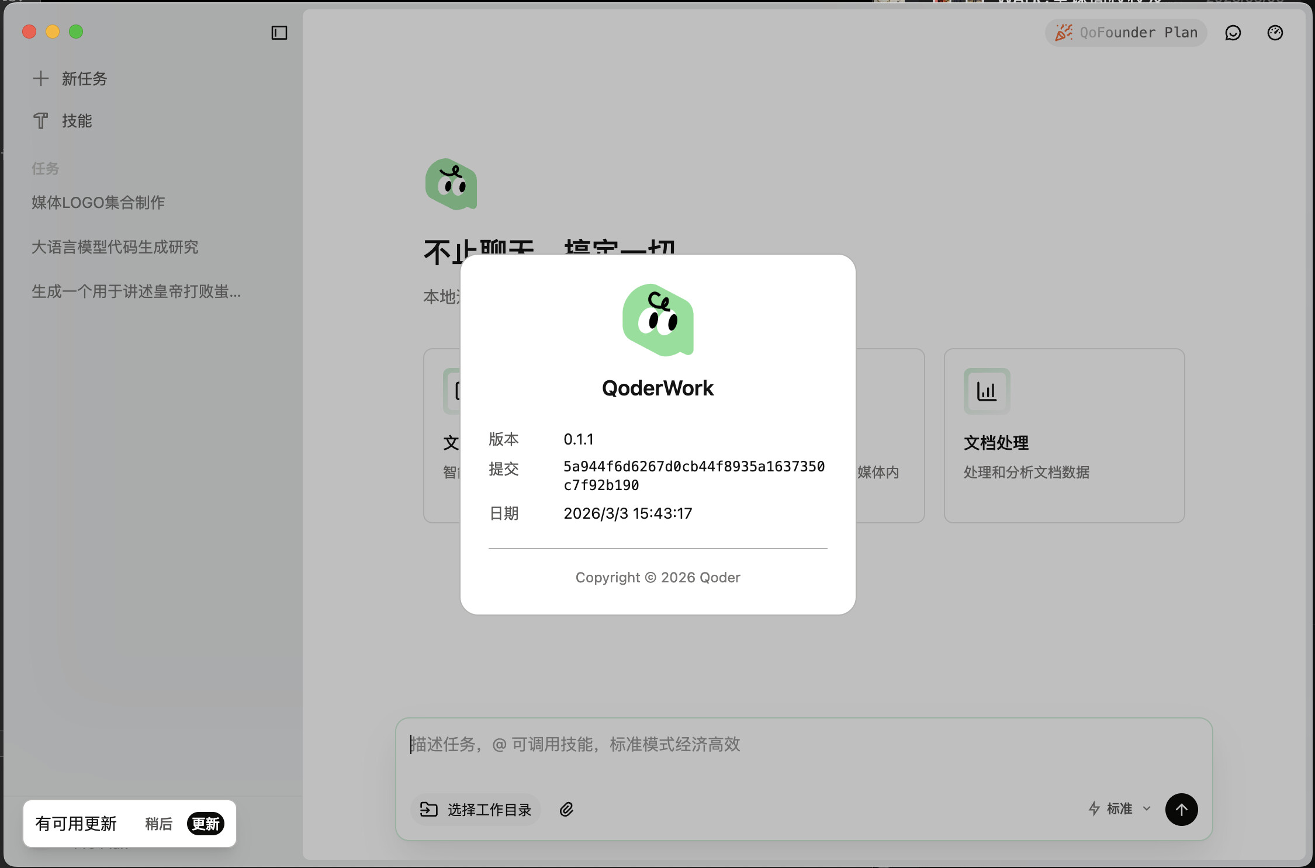Click the QoFounder Plan badge
This screenshot has height=868, width=1315.
(1126, 33)
